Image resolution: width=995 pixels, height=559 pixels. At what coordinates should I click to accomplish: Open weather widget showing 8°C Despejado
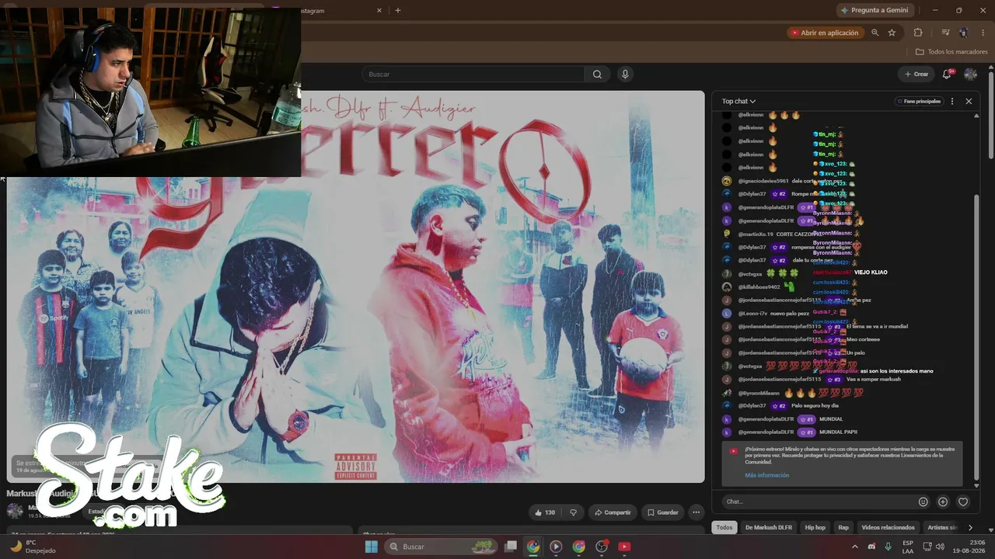coord(33,547)
